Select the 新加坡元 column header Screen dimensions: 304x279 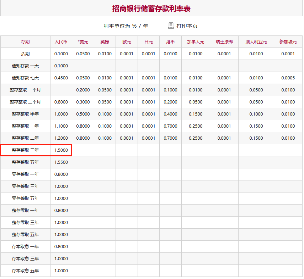click(x=288, y=42)
